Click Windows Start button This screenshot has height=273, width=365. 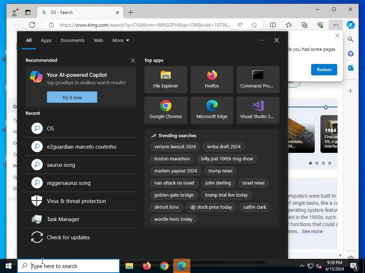[x=9, y=266]
